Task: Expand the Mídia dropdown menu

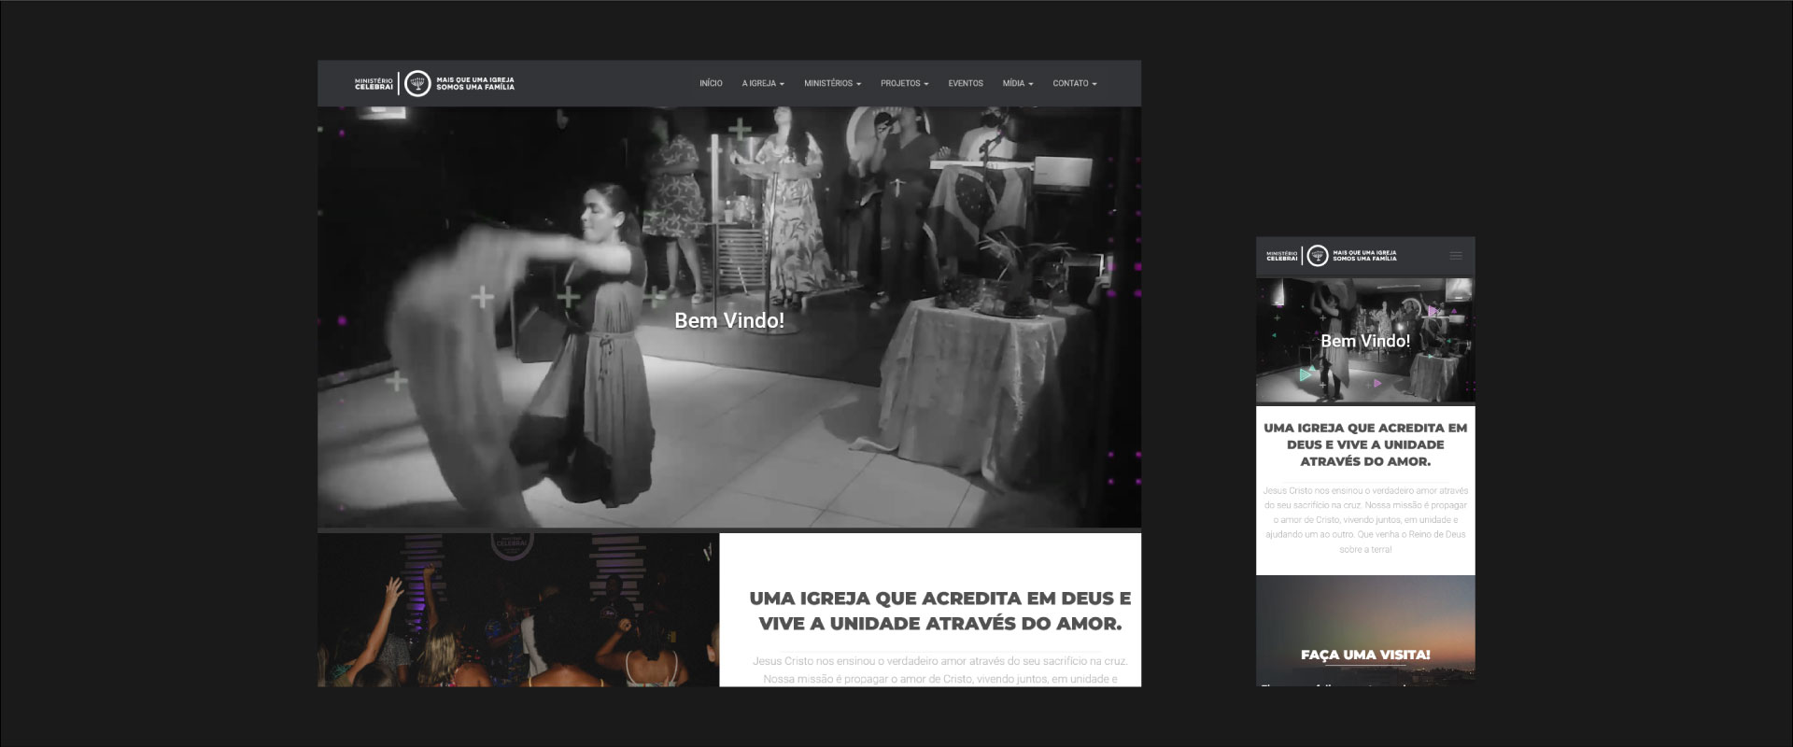Action: 1018,84
